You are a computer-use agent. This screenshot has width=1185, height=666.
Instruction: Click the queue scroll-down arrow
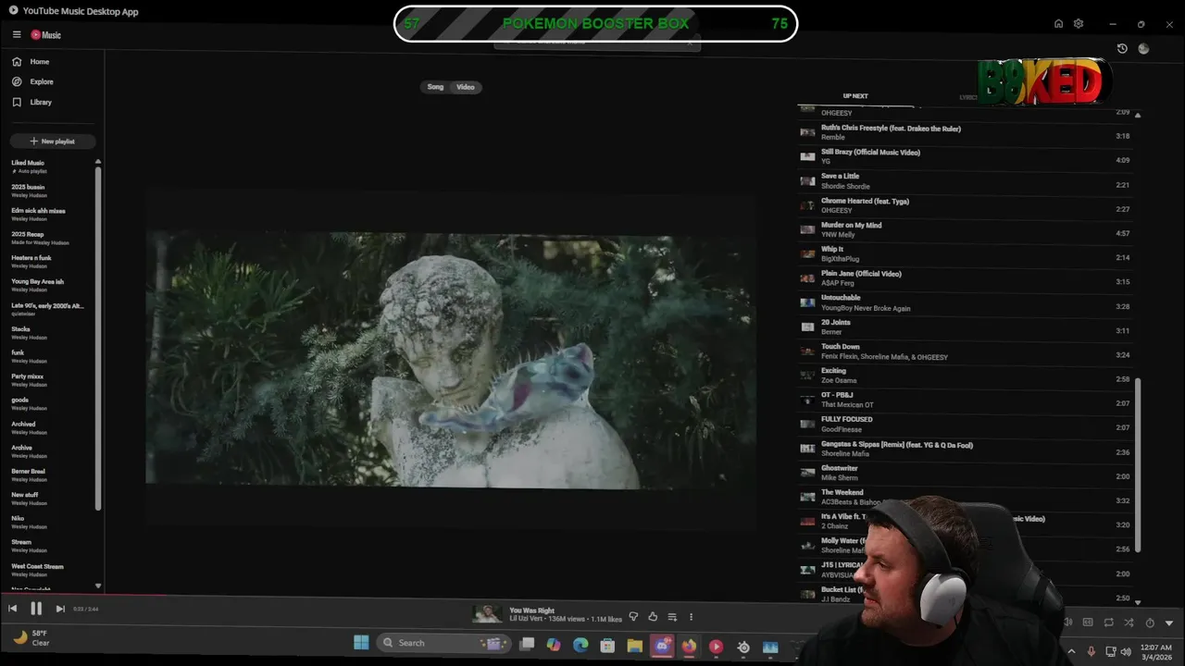coord(1138,601)
